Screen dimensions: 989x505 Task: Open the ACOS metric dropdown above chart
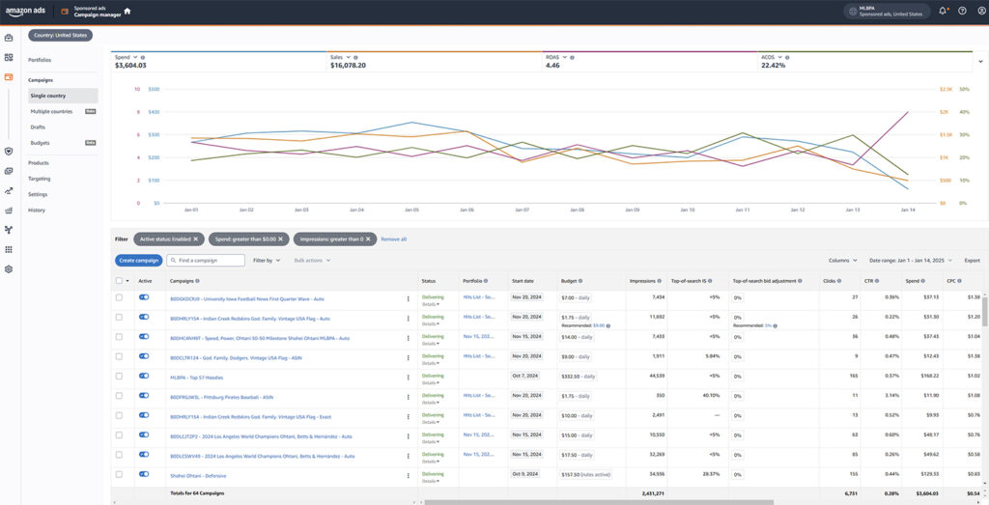tap(779, 57)
